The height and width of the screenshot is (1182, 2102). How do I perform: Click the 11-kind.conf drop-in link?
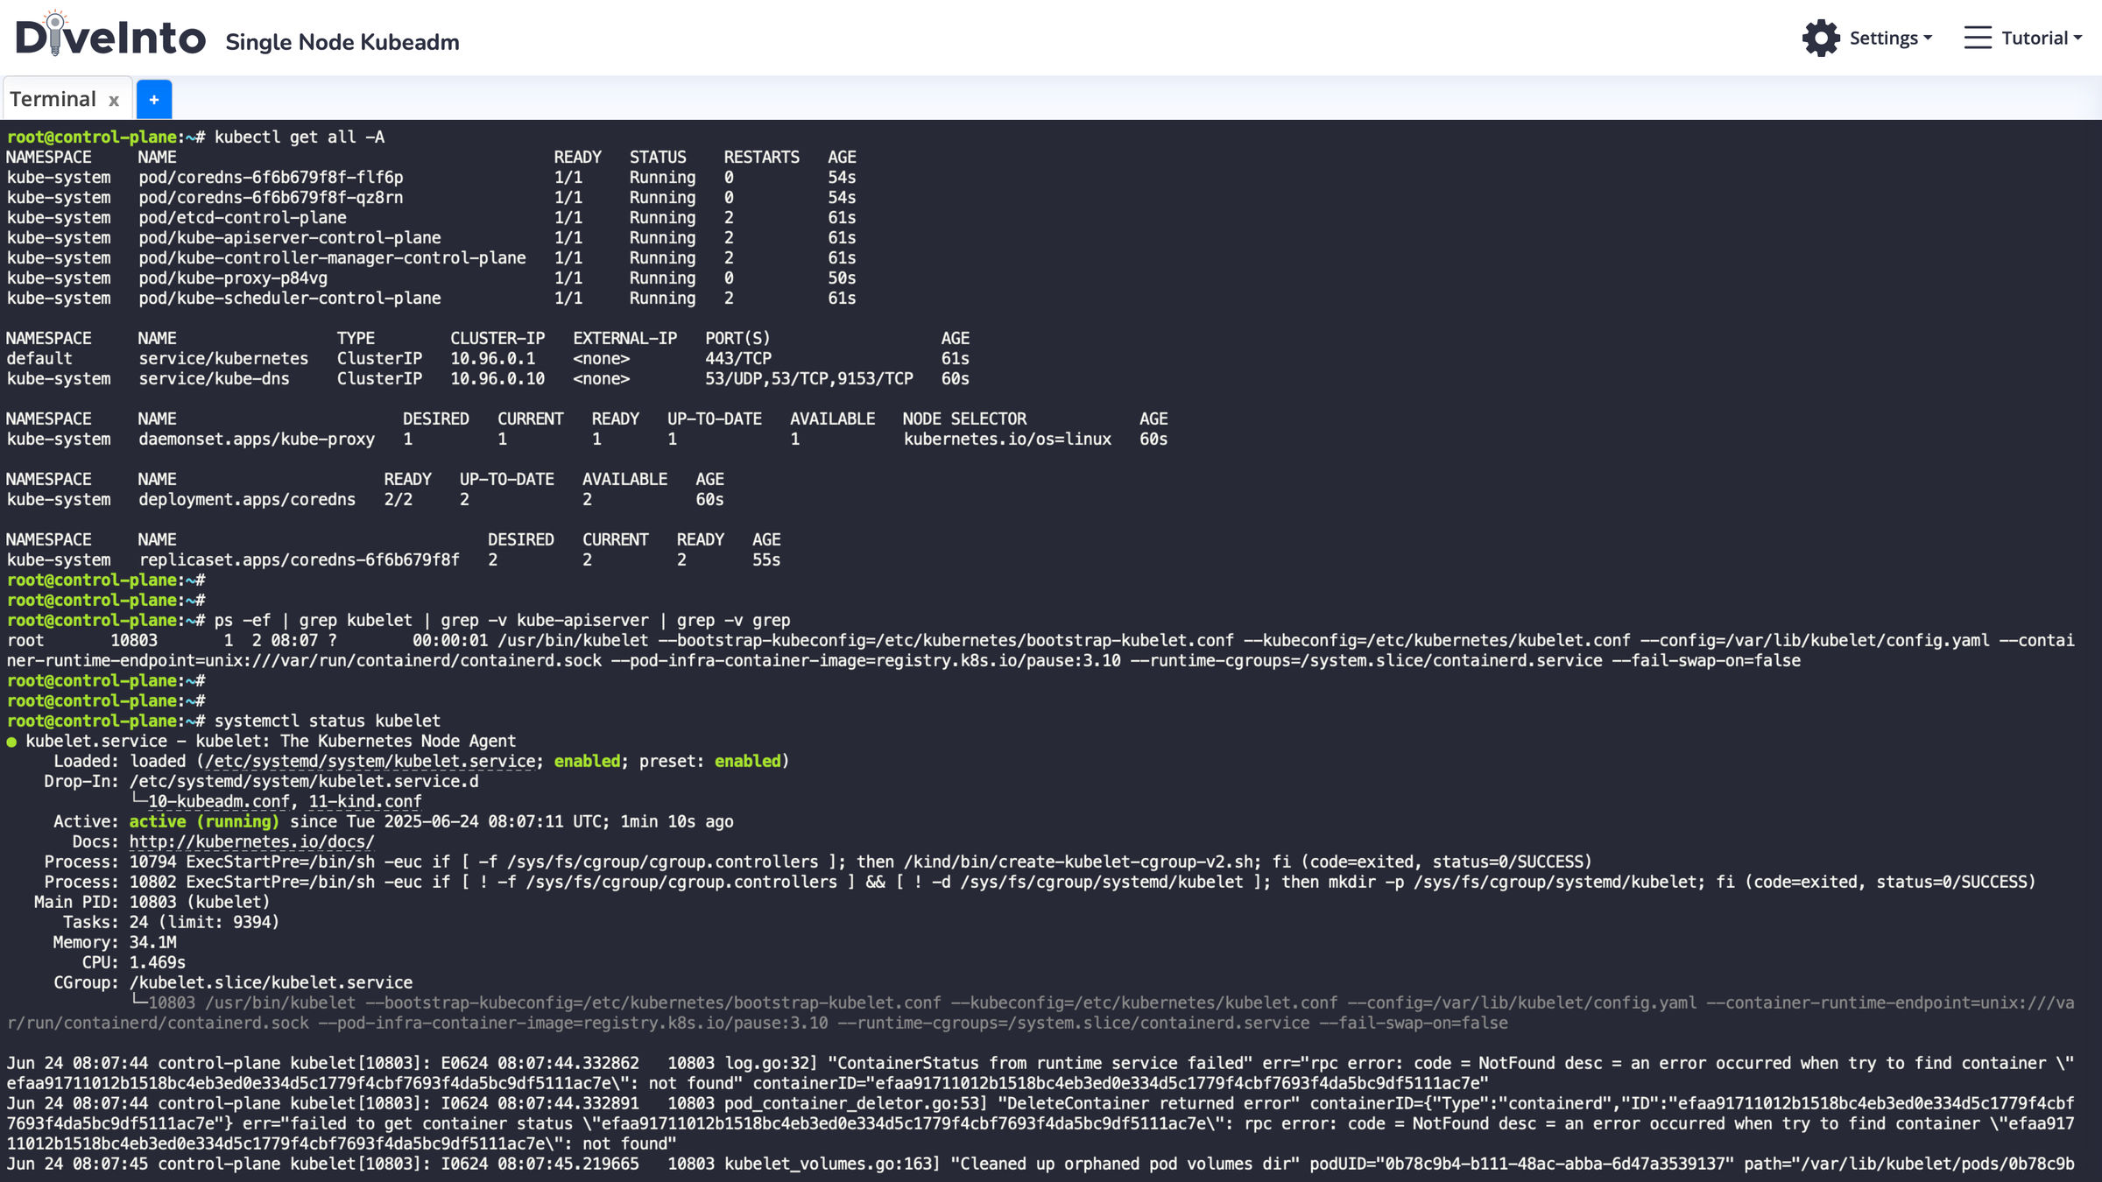tap(364, 801)
